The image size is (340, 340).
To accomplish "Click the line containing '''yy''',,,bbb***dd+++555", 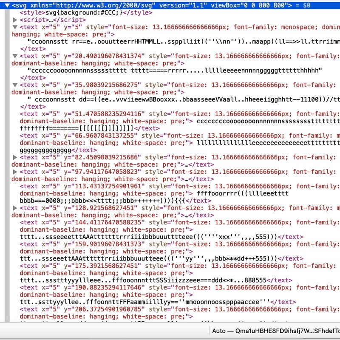I will 148,258.
